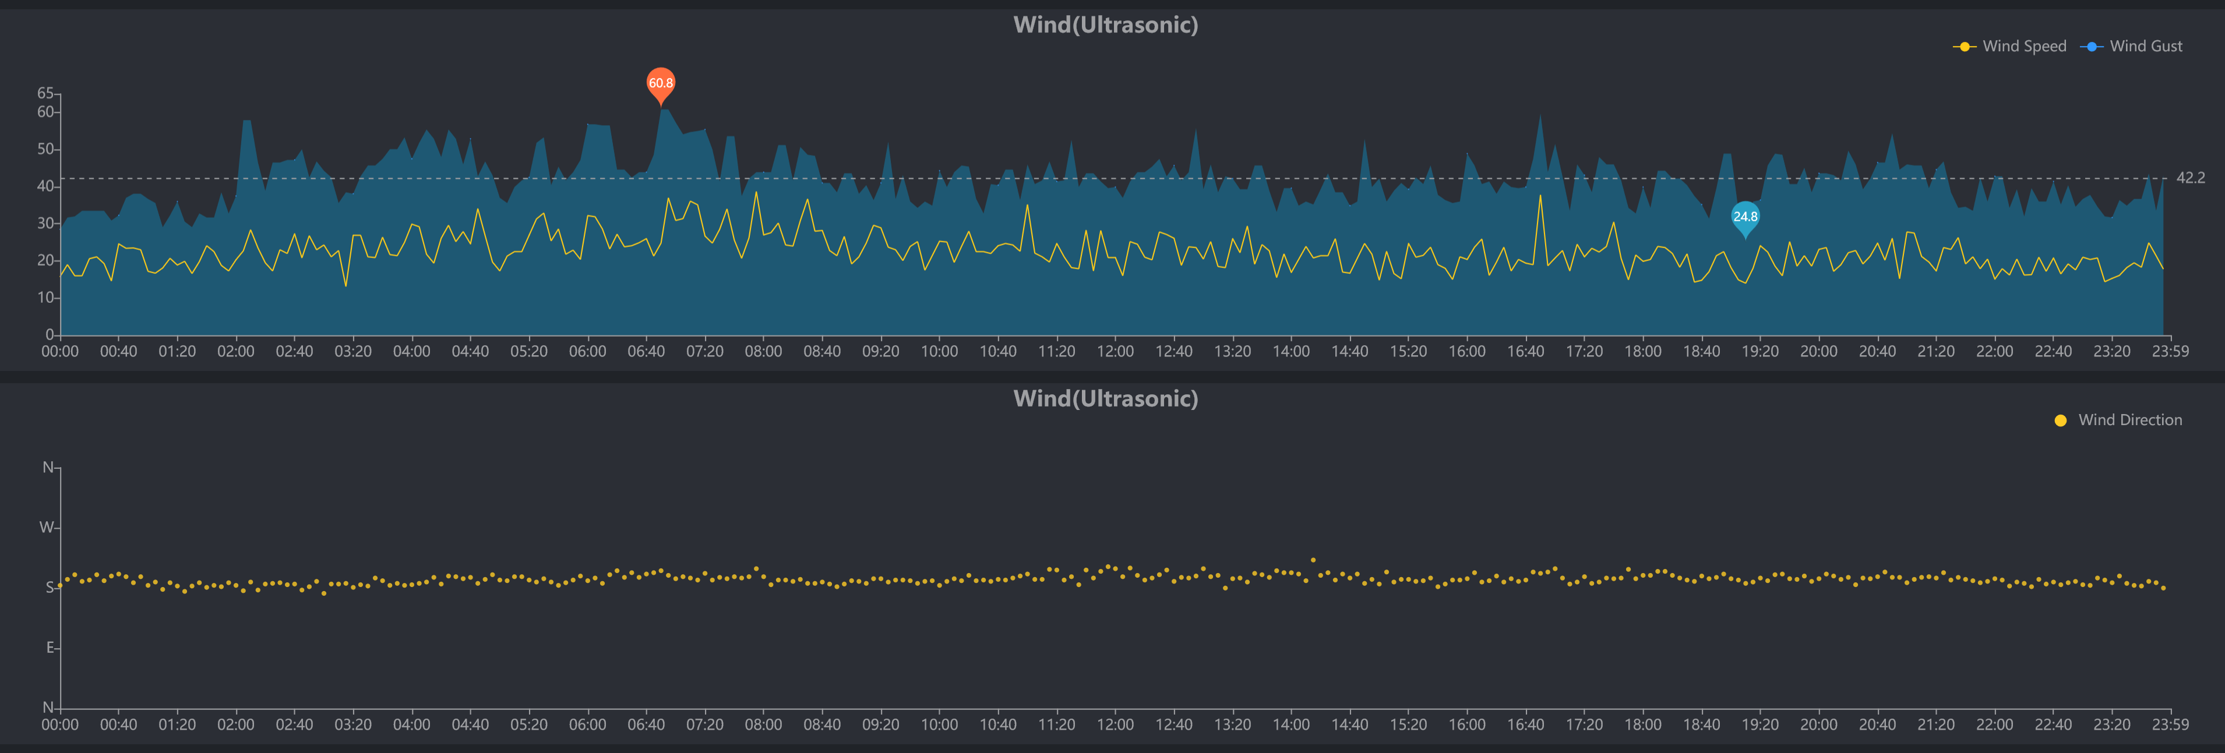Click the 42.2 average line label
Screen dimensions: 2225x753
coord(2189,178)
